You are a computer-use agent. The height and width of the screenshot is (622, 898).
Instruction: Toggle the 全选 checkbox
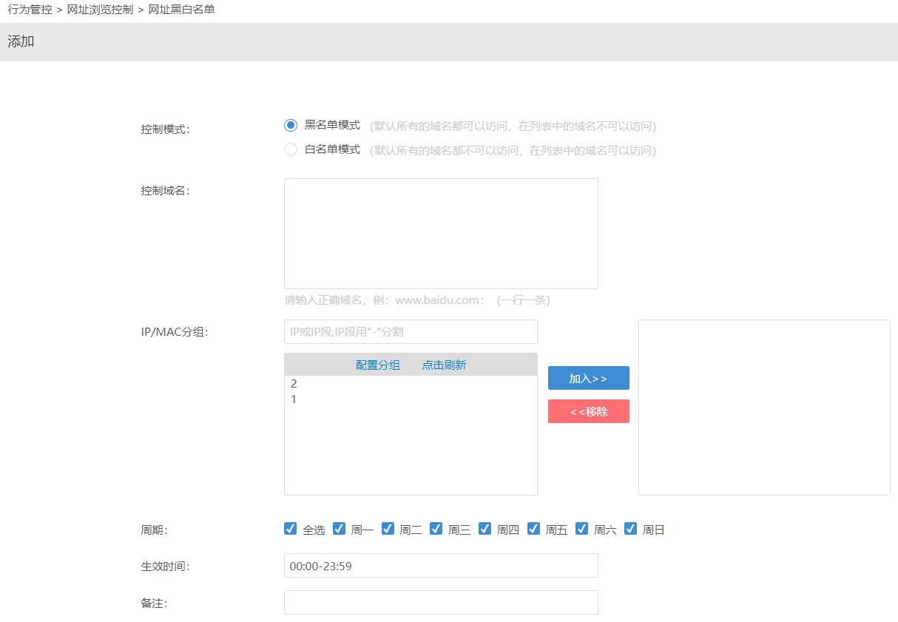pyautogui.click(x=291, y=529)
